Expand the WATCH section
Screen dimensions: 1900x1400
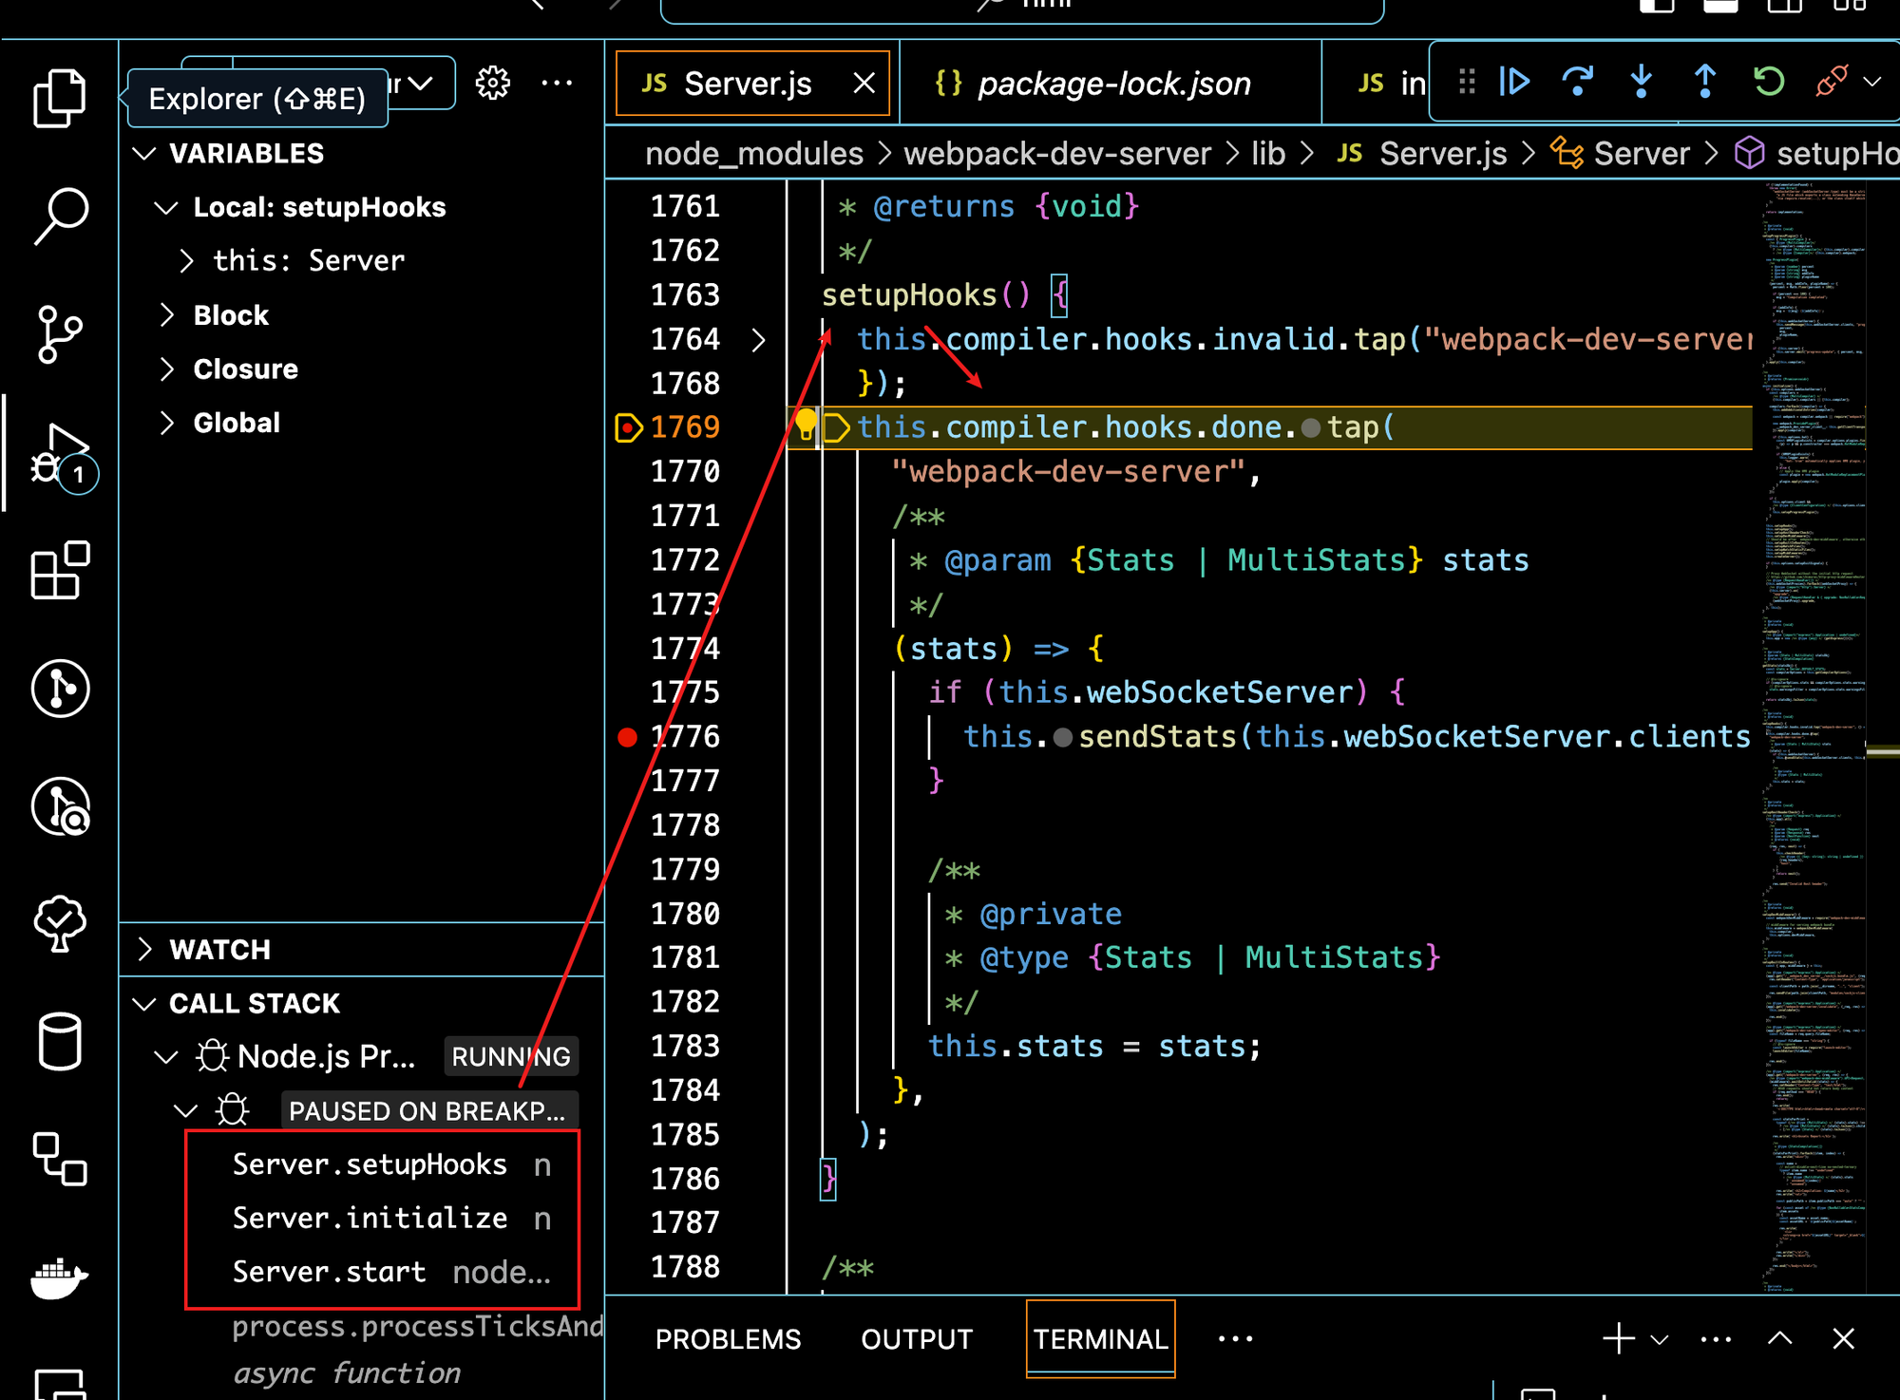[219, 949]
